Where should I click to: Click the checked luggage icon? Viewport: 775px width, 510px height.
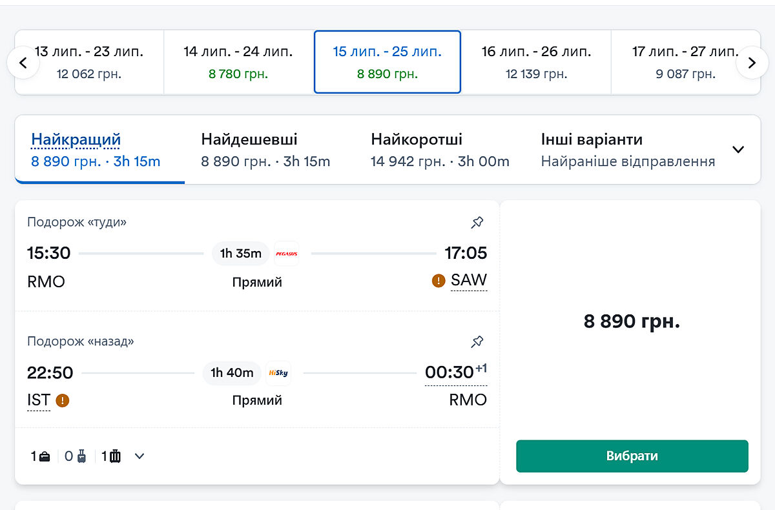[115, 456]
